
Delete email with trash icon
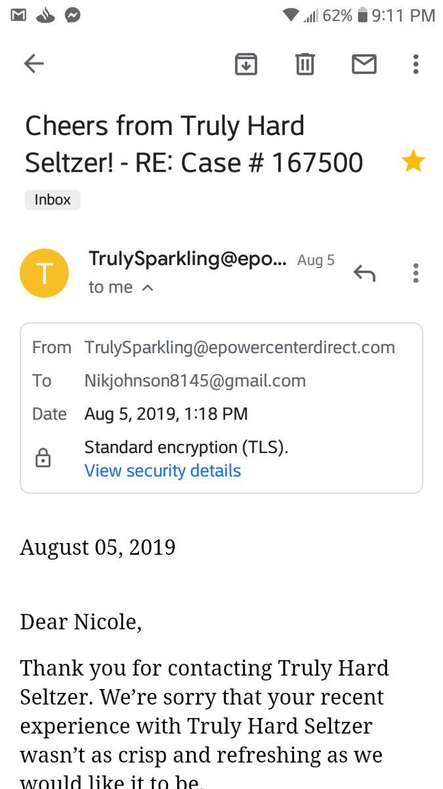pos(305,64)
